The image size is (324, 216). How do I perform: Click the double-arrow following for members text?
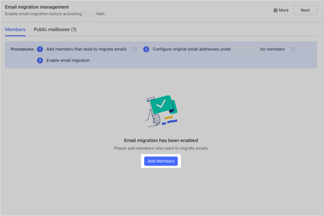pyautogui.click(x=293, y=49)
